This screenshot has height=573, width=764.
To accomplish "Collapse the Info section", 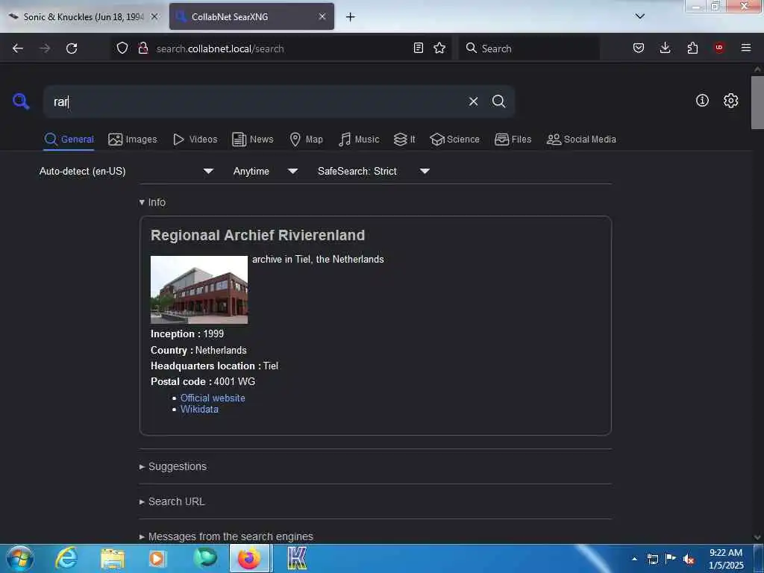I will coord(152,202).
